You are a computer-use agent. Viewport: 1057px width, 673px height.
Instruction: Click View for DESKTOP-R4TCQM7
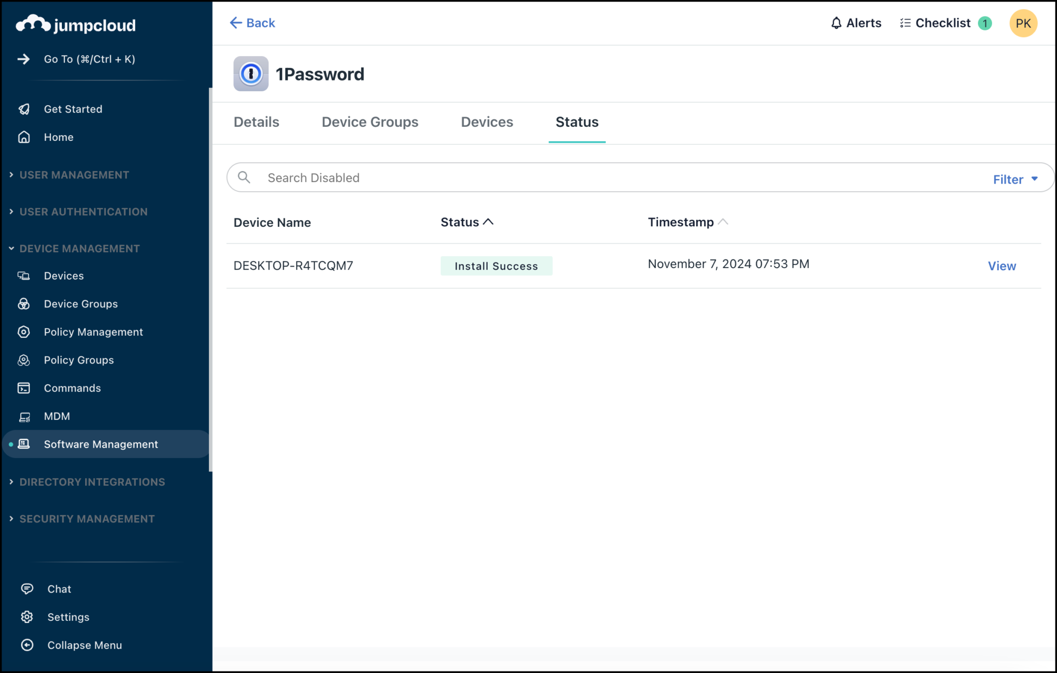(x=1002, y=266)
